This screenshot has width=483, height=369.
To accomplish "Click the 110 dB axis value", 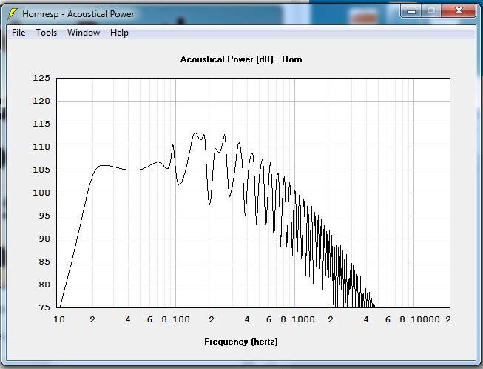I will (41, 147).
